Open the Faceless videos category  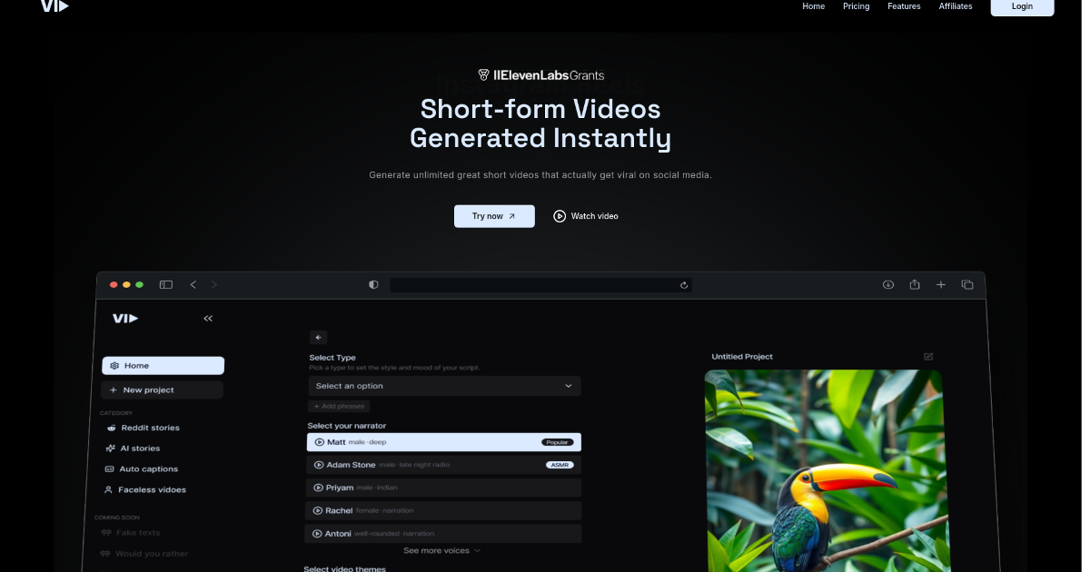pyautogui.click(x=152, y=489)
